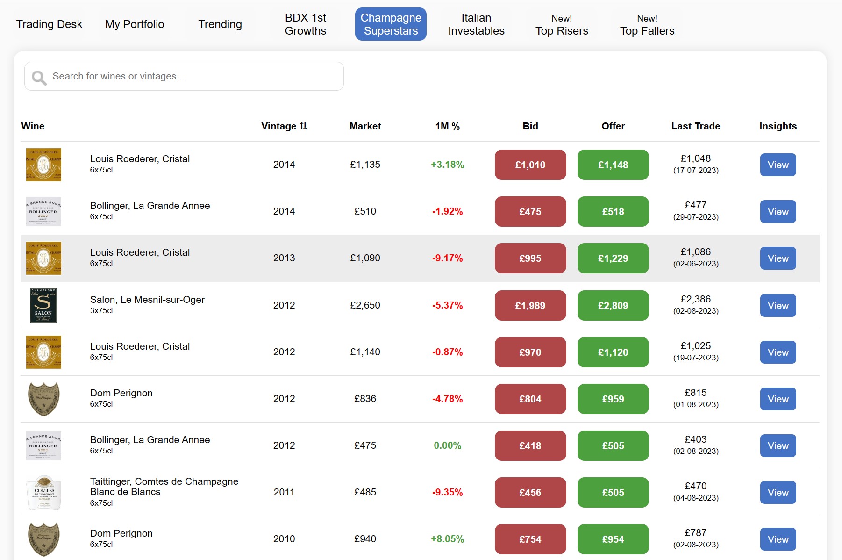Click the Market column header
This screenshot has height=560, width=842.
365,126
